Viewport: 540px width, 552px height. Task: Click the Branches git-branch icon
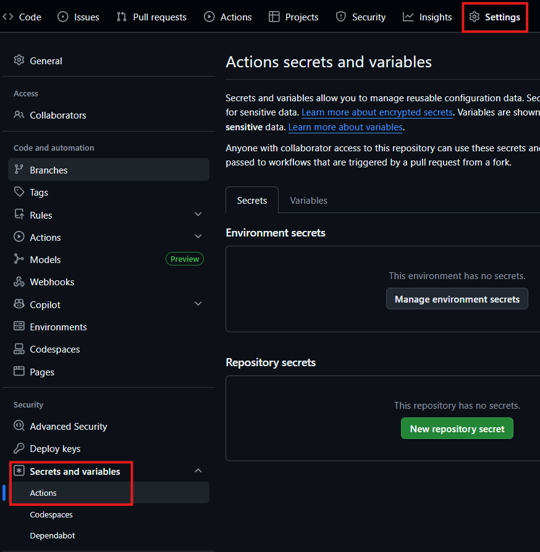click(19, 169)
